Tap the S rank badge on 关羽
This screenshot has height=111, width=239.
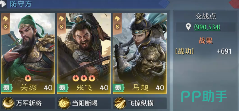(6, 27)
